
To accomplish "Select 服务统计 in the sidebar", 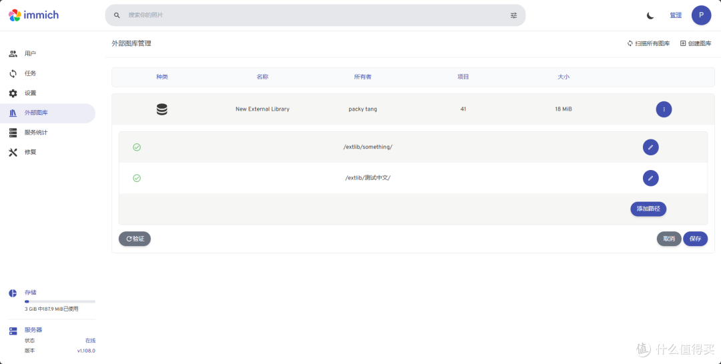I will click(35, 133).
